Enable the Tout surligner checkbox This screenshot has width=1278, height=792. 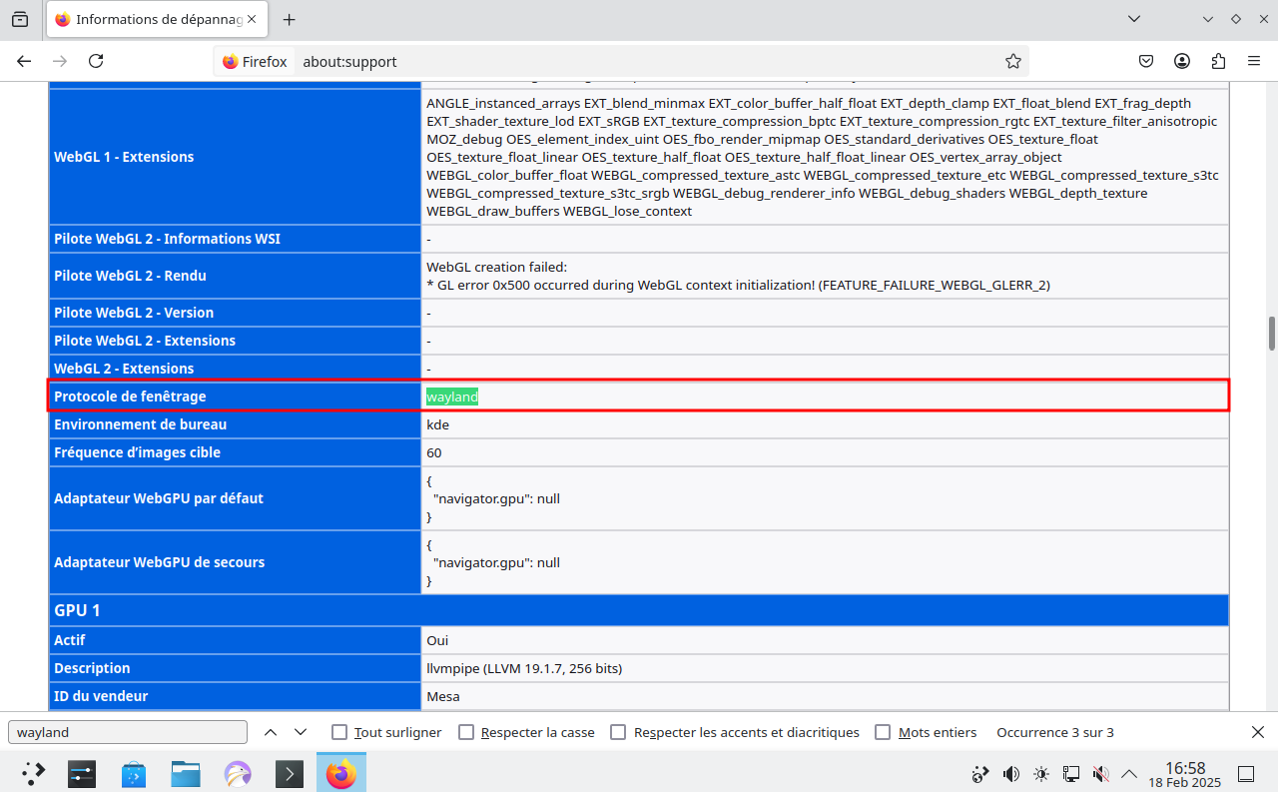339,732
